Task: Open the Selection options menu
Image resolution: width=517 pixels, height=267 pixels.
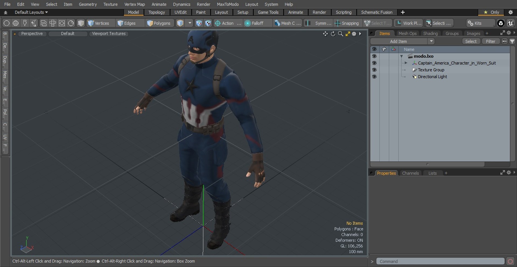Action: coord(439,23)
